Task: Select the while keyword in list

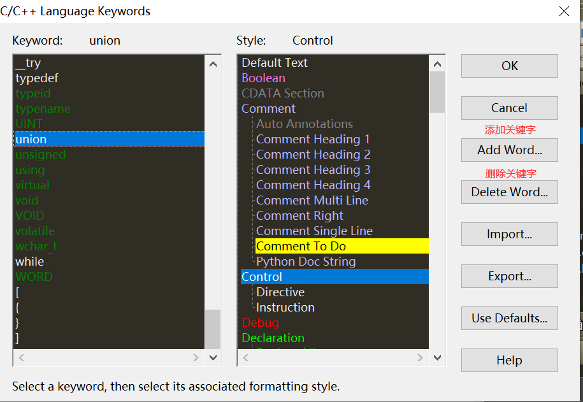Action: coord(30,262)
